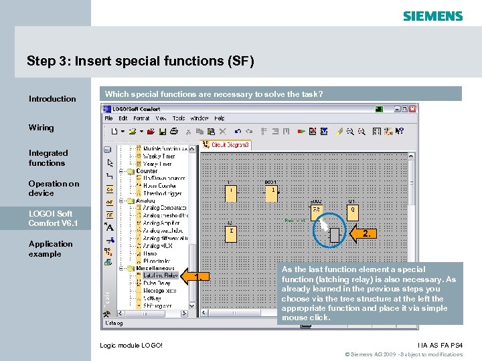This screenshot has height=361, width=482.
Task: Click the red Close file toolbar icon
Action: [x=151, y=132]
